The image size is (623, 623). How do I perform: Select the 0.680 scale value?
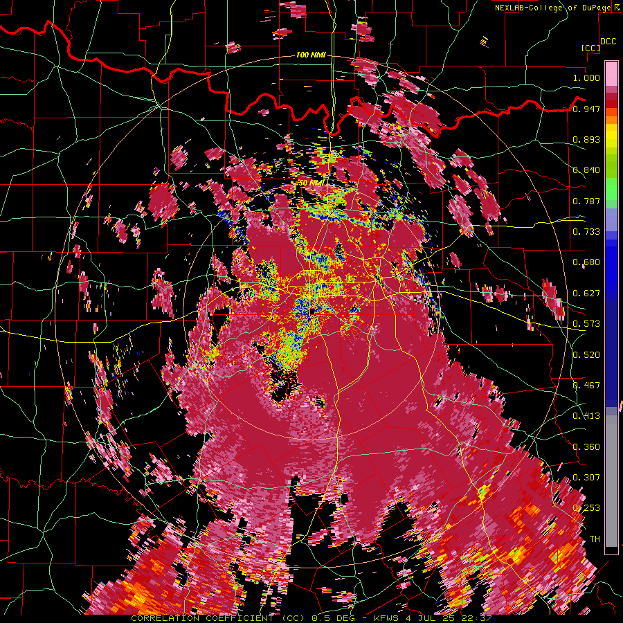point(586,262)
